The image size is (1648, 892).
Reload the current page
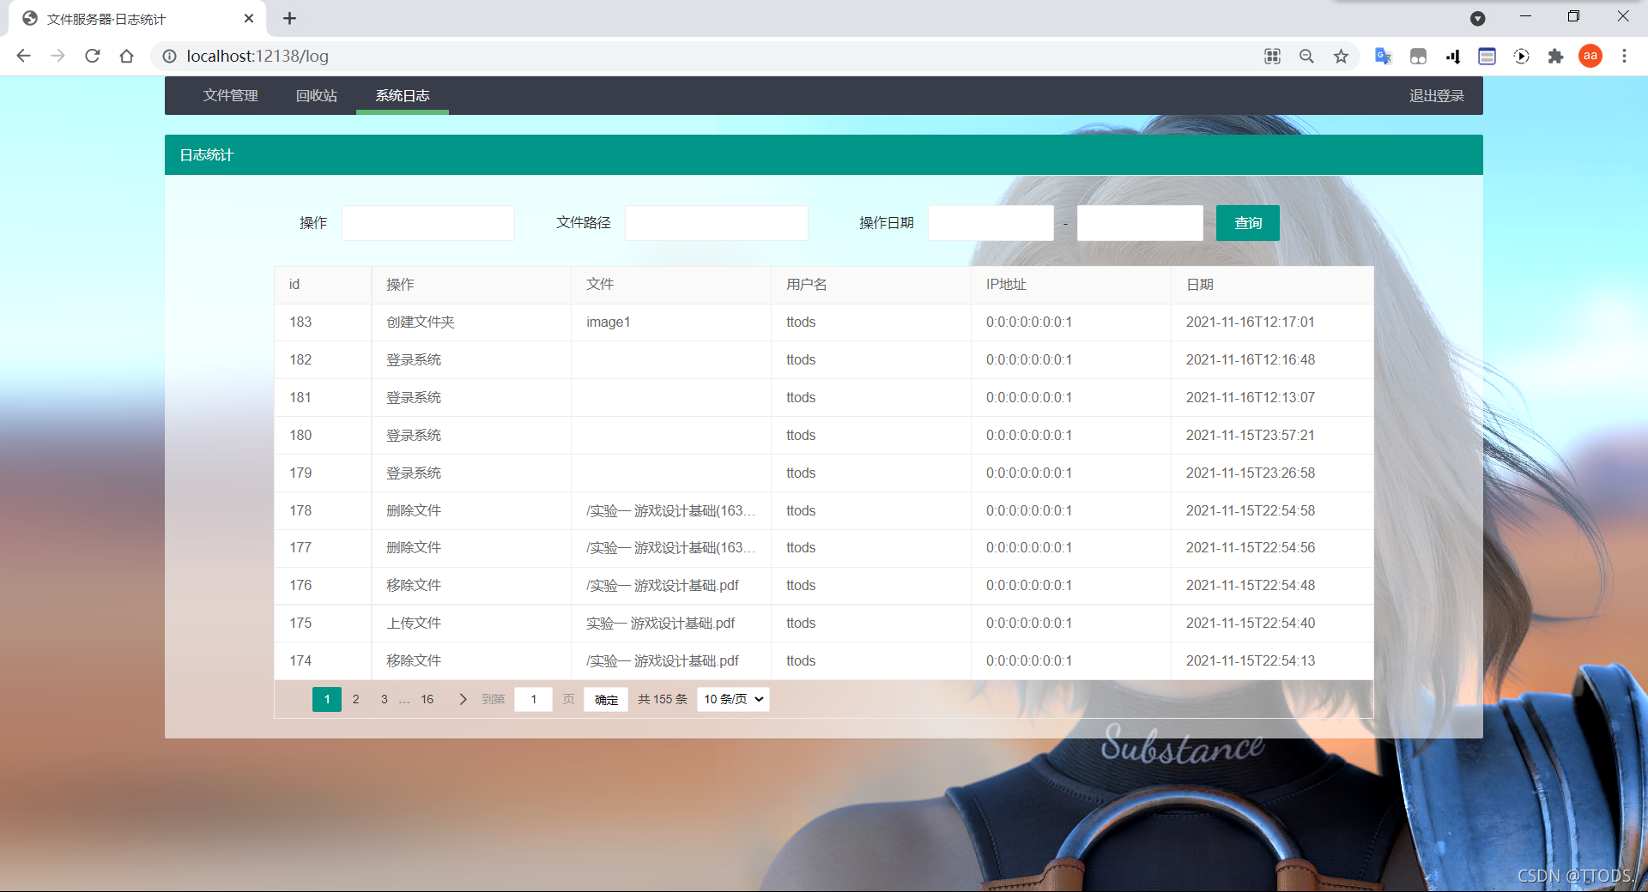[93, 56]
